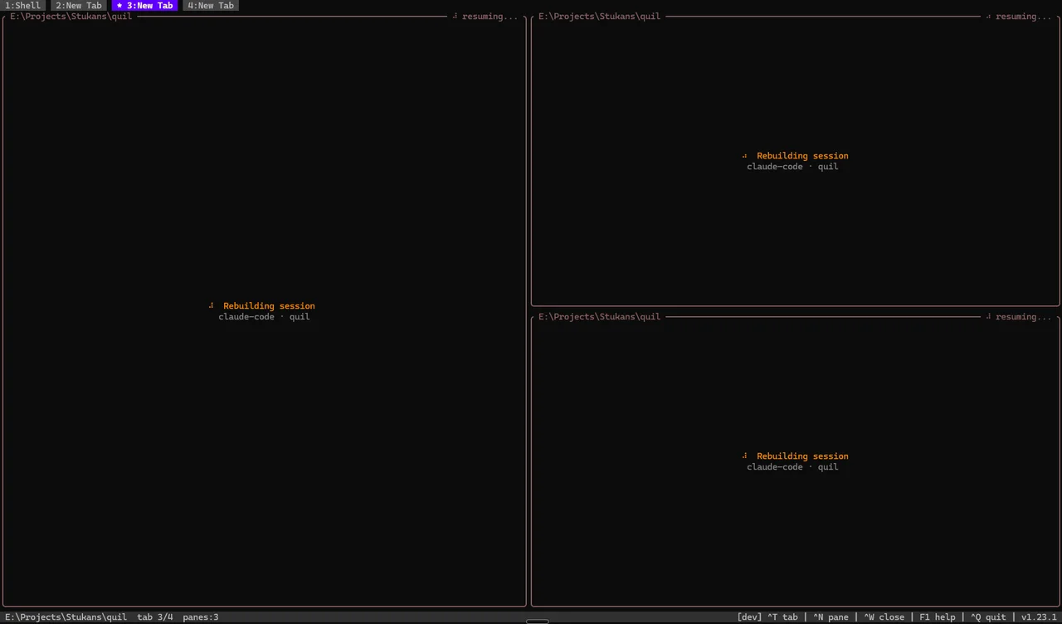Viewport: 1062px width, 624px height.
Task: Click Rebuilding session text in top-right pane
Action: pos(802,156)
